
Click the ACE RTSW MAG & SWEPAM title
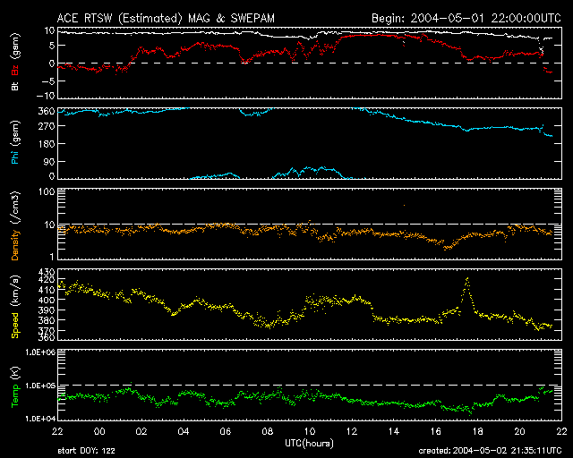click(166, 18)
